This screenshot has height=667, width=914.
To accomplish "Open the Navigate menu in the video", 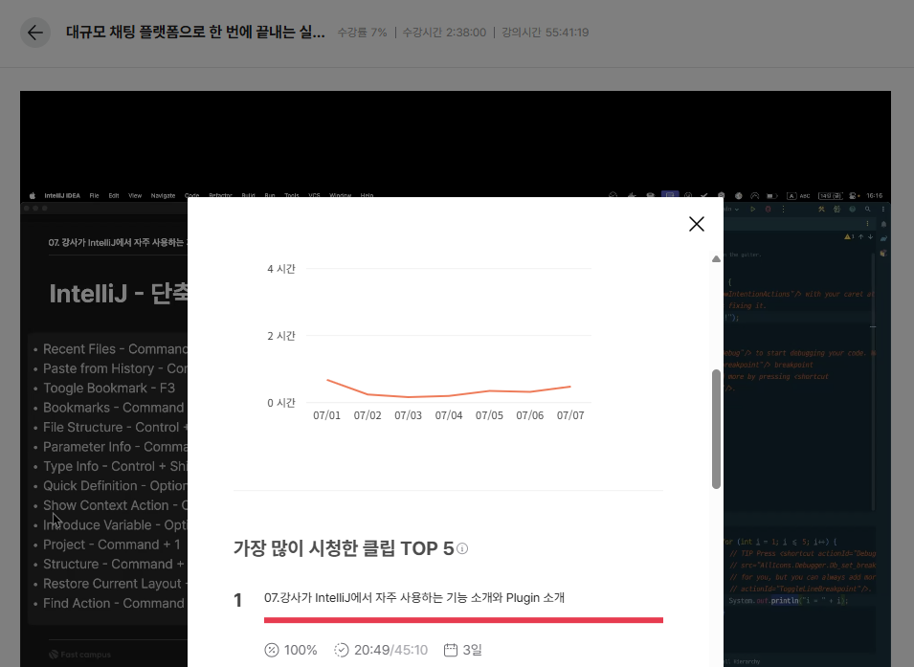I will [163, 196].
